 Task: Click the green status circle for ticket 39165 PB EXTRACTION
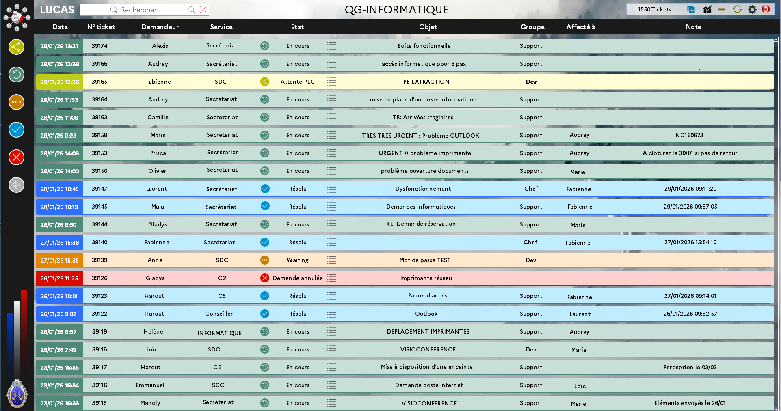pos(265,82)
